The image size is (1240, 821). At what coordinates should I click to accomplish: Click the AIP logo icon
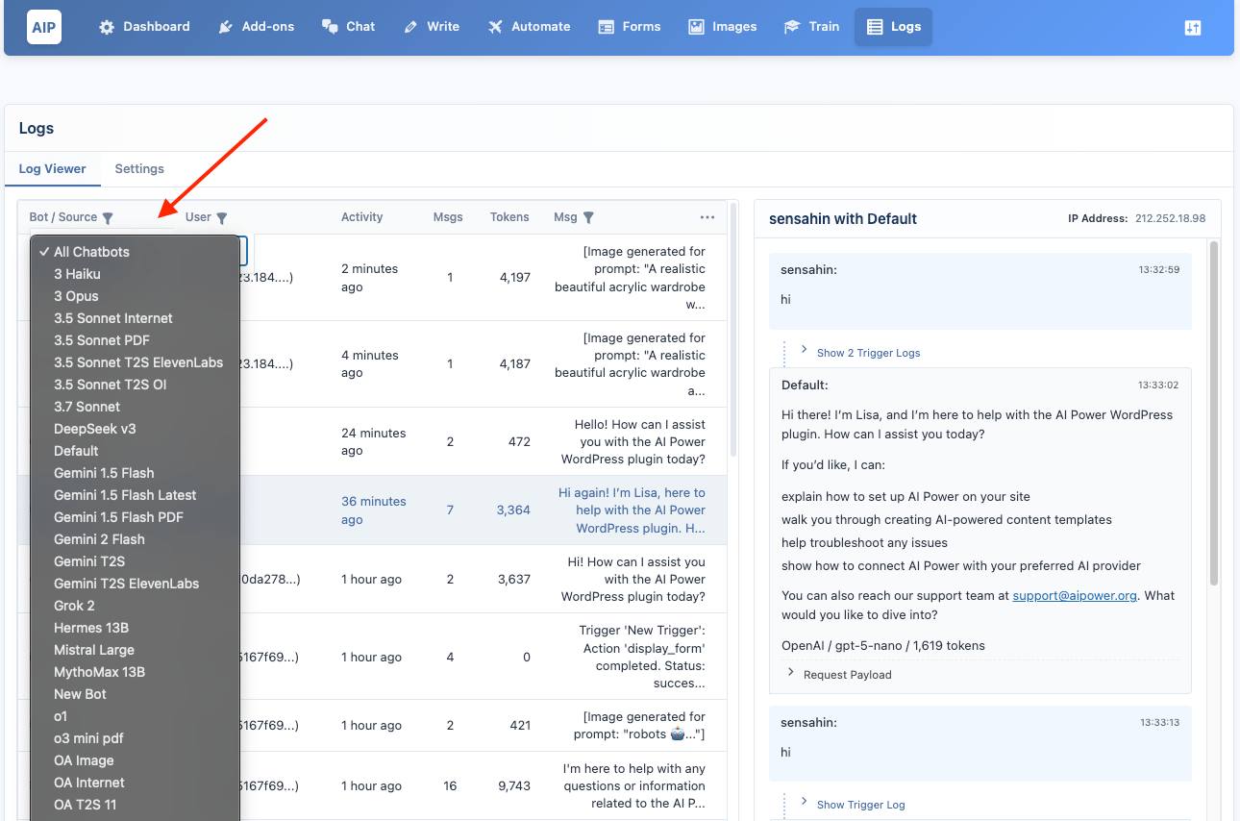tap(44, 27)
